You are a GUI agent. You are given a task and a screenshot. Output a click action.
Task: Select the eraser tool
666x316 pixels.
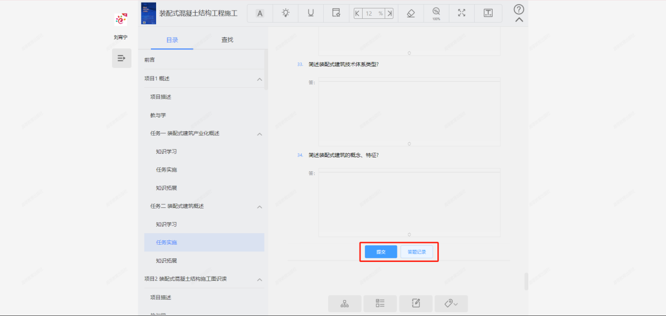click(x=411, y=14)
